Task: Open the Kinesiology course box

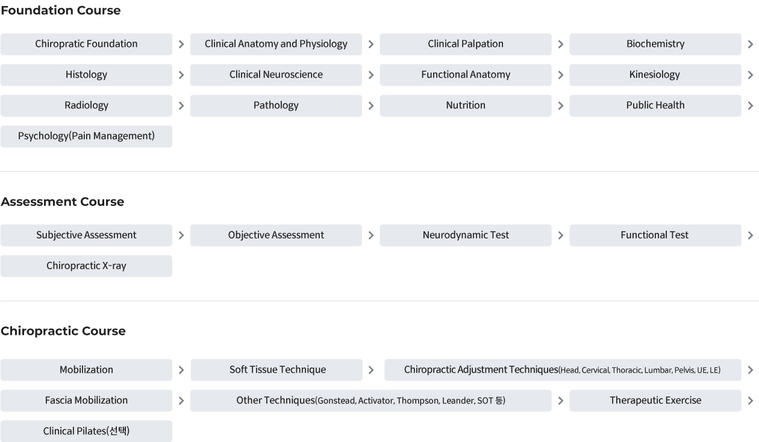Action: click(x=655, y=75)
